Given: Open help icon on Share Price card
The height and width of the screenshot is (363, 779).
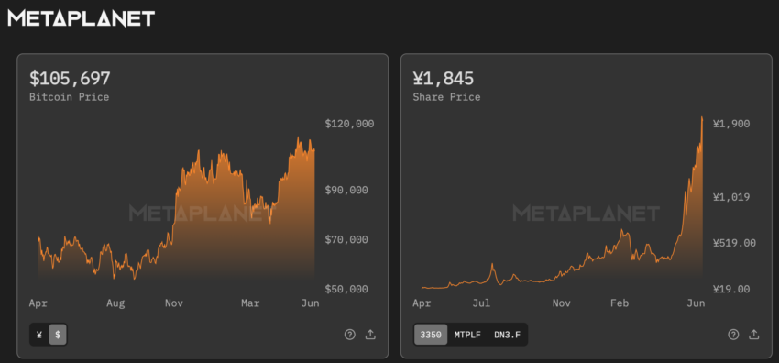Looking at the screenshot, I should [x=733, y=335].
